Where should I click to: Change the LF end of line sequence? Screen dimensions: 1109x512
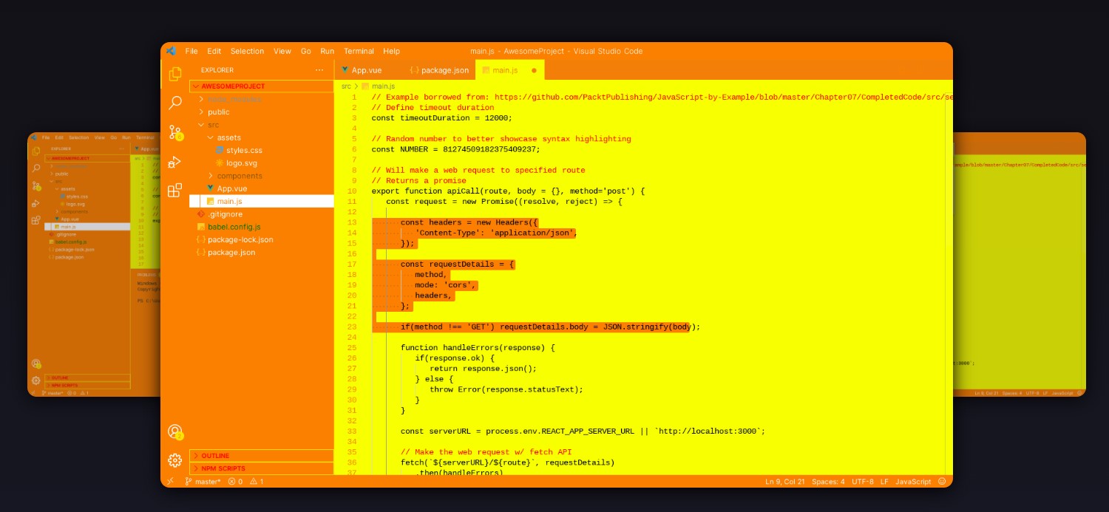point(884,482)
